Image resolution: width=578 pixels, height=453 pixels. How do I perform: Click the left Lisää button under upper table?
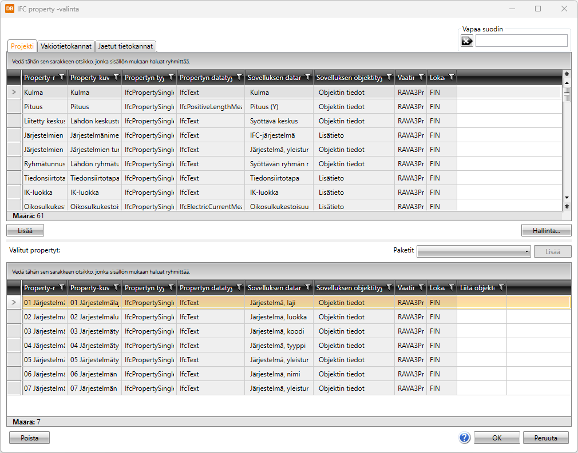(25, 230)
